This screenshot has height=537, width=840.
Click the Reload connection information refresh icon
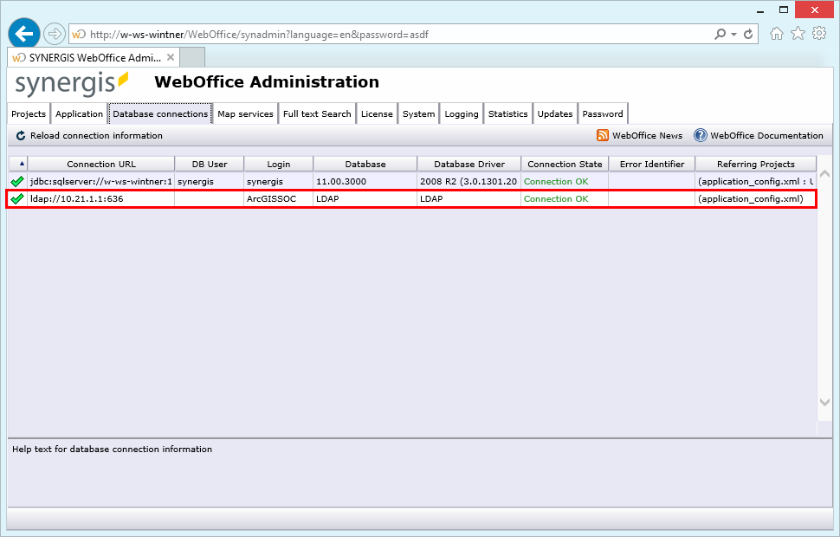[19, 135]
